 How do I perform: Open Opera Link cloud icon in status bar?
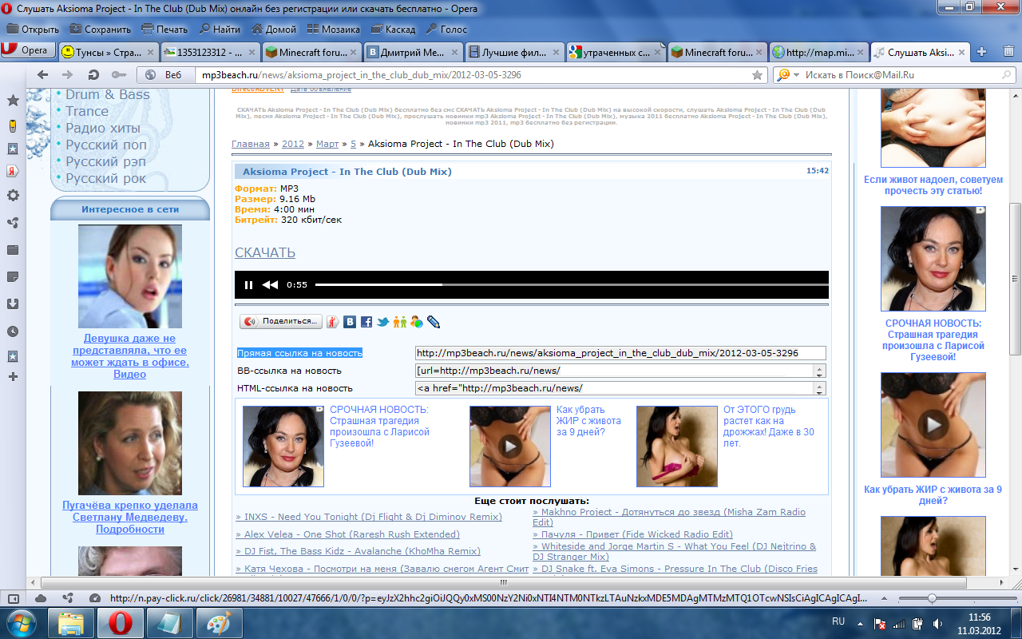pos(41,597)
